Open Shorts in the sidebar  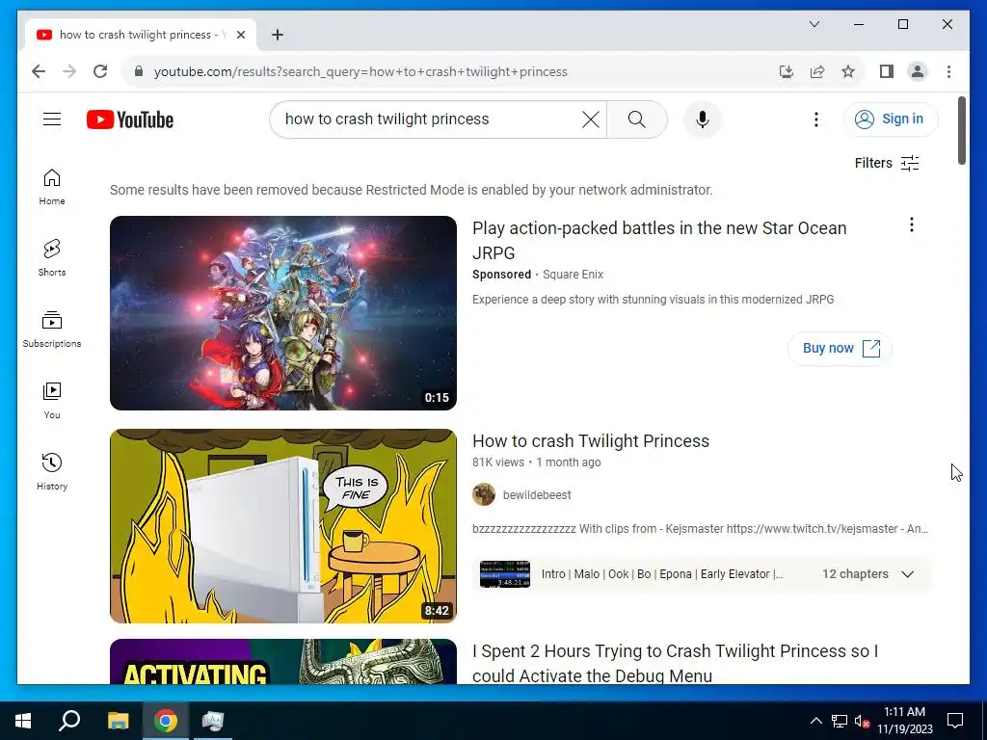(x=52, y=258)
